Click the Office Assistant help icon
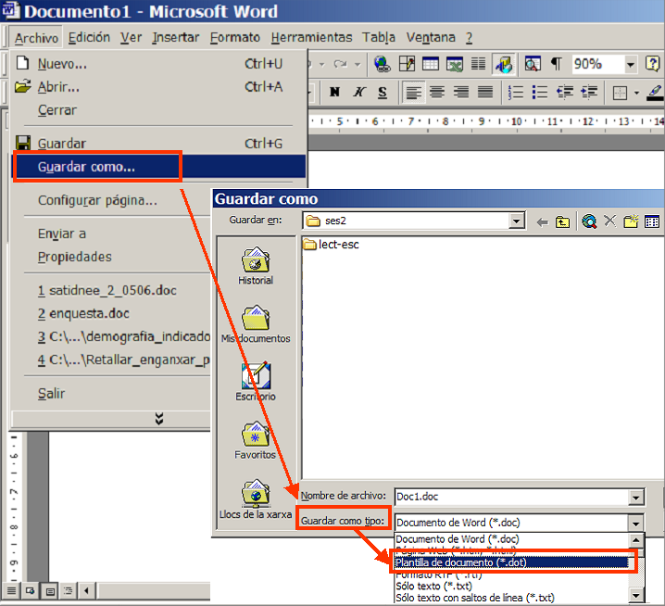 pos(653,64)
